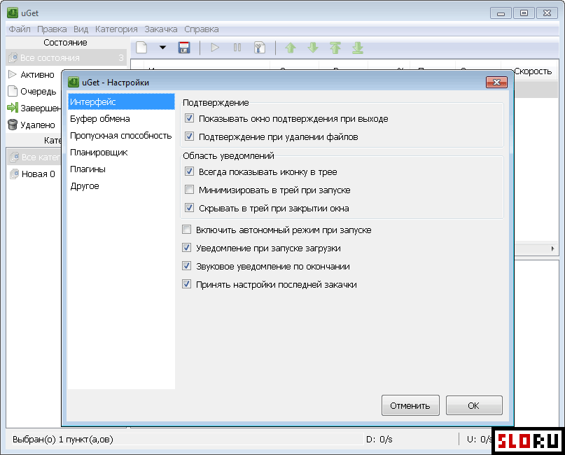Image resolution: width=565 pixels, height=455 pixels.
Task: Toggle 'Показывать окно подтверждения при выходе'
Action: pos(189,118)
